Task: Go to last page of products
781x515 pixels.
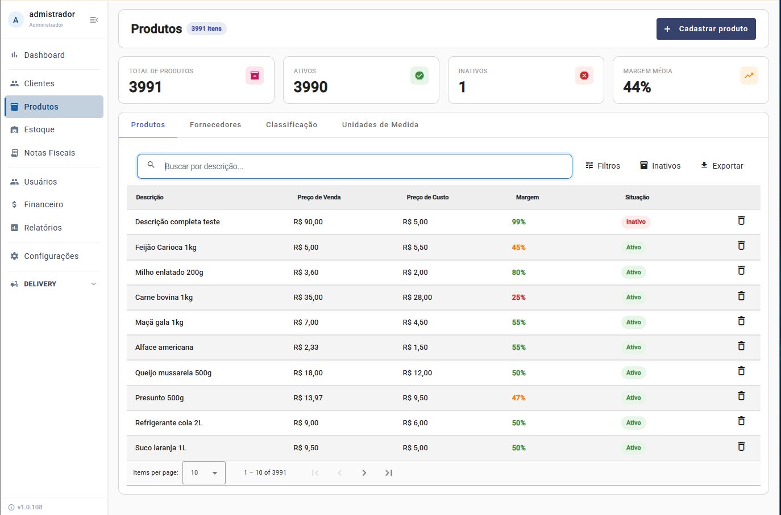Action: coord(389,473)
